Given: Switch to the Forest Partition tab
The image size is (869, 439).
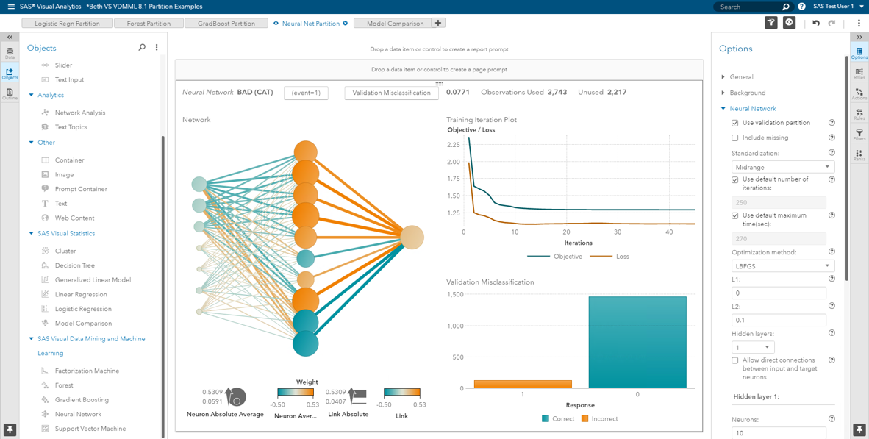Looking at the screenshot, I should click(148, 24).
